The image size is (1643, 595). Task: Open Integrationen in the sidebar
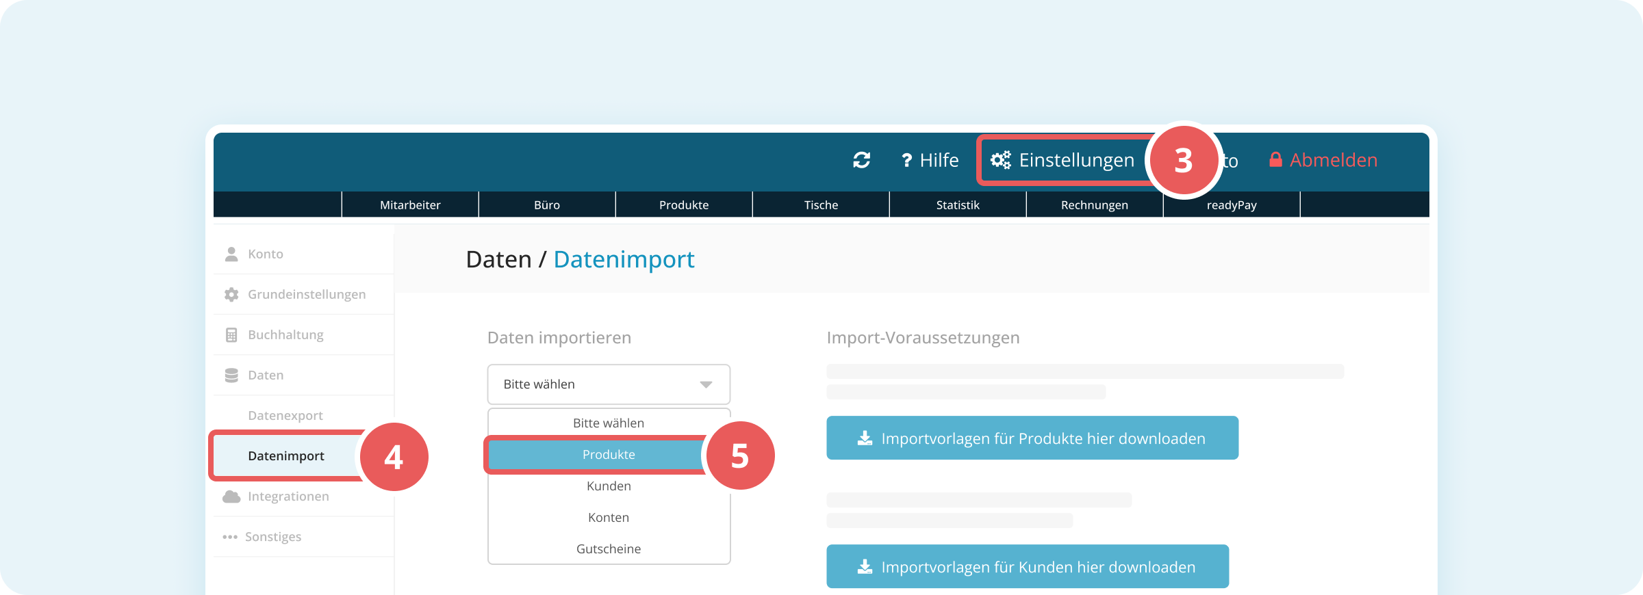click(x=304, y=497)
